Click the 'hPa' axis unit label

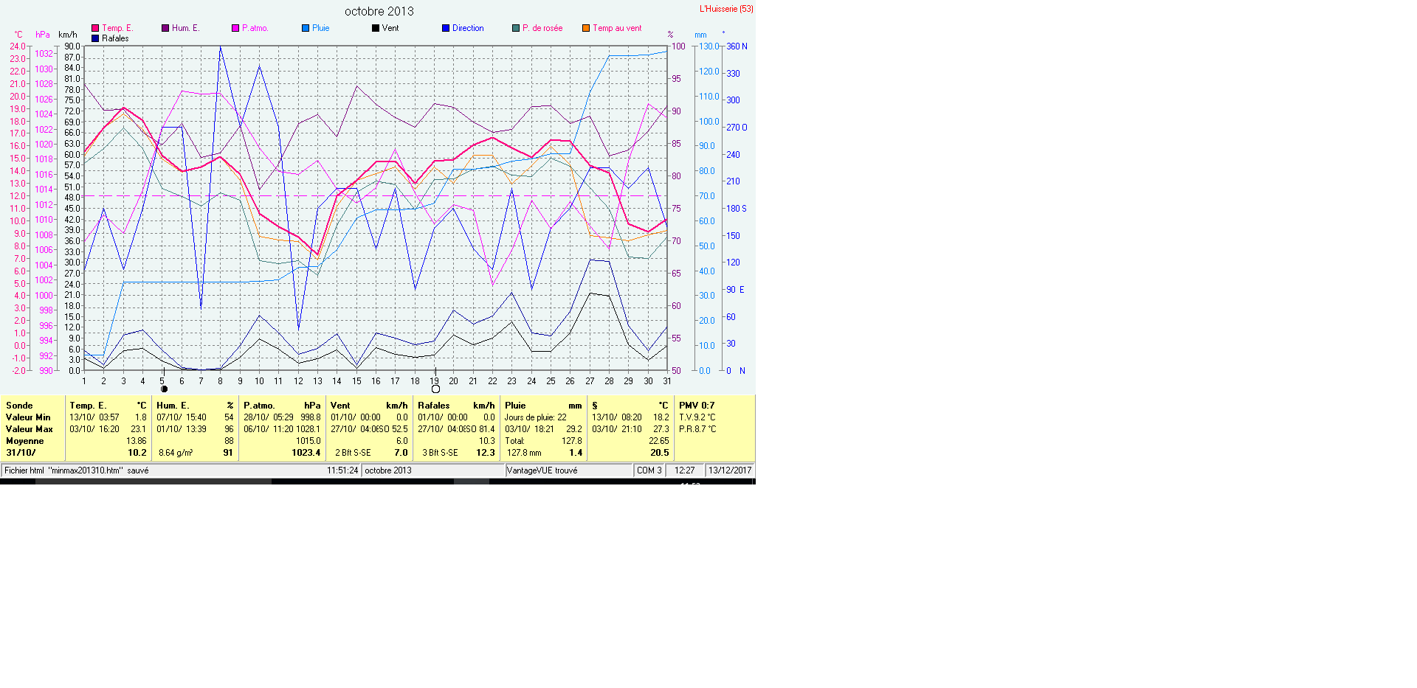click(43, 35)
